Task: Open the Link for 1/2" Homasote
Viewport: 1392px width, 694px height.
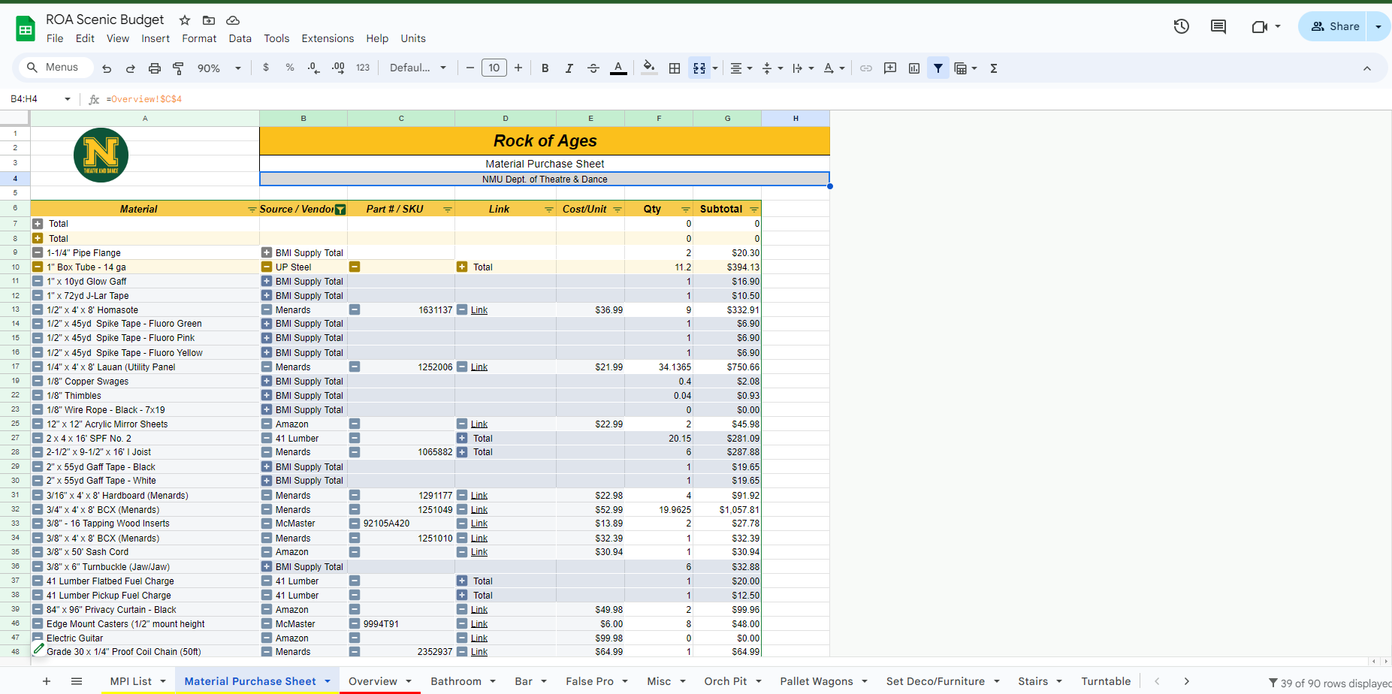Action: coord(479,310)
